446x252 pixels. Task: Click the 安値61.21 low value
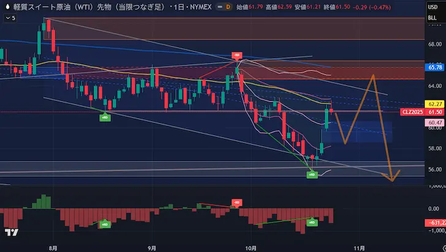(x=308, y=7)
